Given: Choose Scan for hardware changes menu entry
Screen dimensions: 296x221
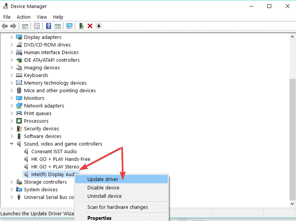Looking at the screenshot, I should tap(121, 207).
